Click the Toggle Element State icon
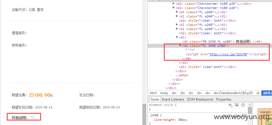Viewport: 272px width, 125px height. (237, 105)
